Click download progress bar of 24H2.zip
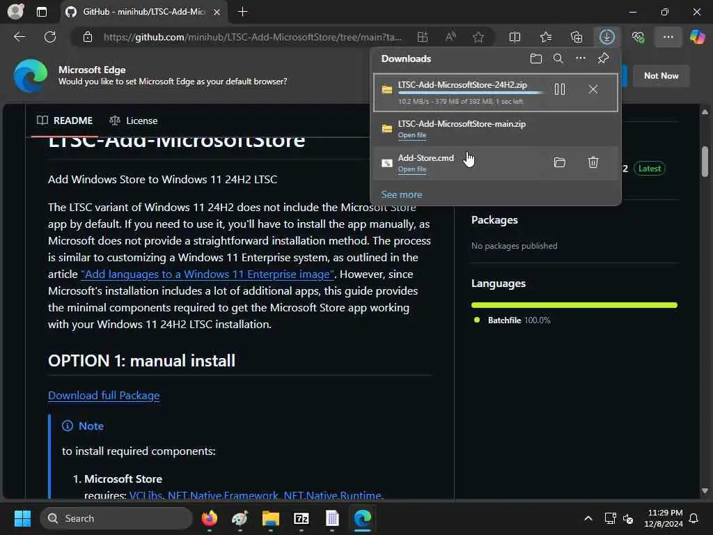Screen dimensions: 713x535 (471, 93)
